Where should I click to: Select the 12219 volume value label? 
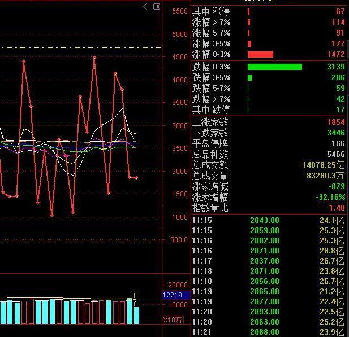click(x=176, y=295)
